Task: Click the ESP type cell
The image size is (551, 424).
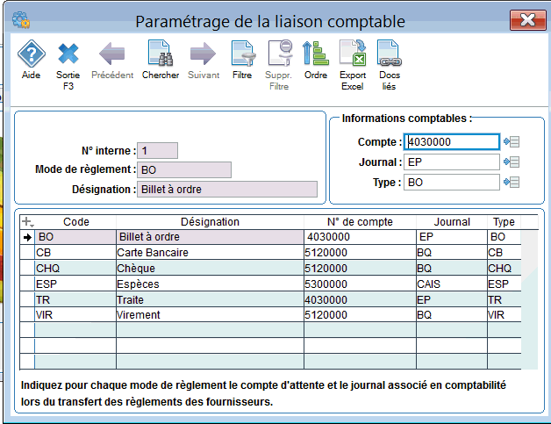Action: pos(504,284)
